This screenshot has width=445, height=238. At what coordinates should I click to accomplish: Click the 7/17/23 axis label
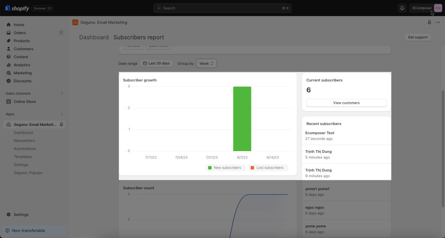pos(151,158)
